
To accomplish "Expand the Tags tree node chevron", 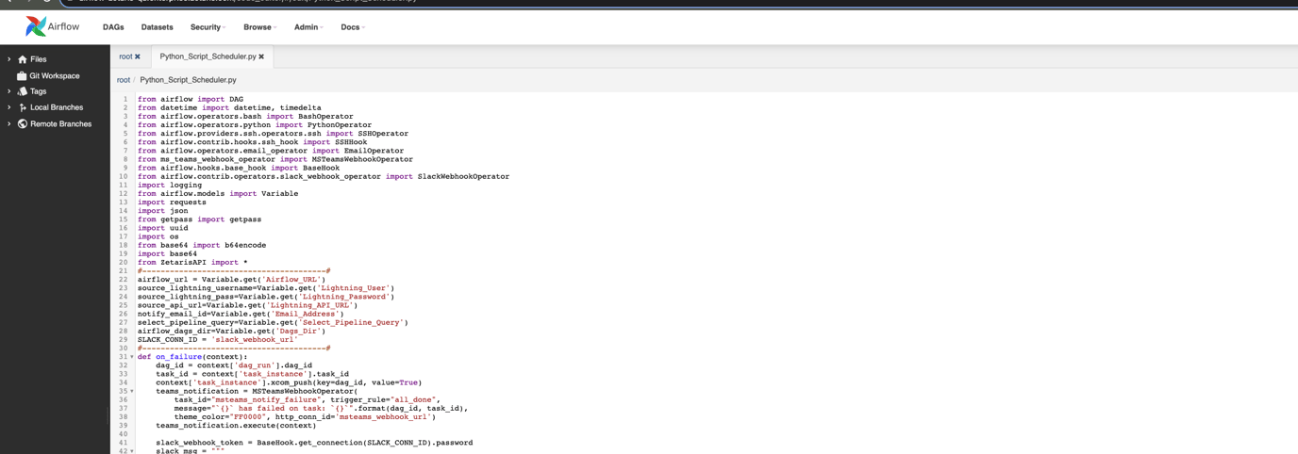I will tap(9, 91).
